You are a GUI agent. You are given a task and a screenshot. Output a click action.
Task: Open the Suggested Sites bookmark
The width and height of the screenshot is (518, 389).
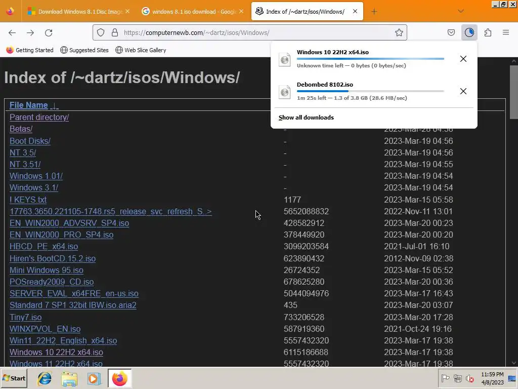point(84,50)
